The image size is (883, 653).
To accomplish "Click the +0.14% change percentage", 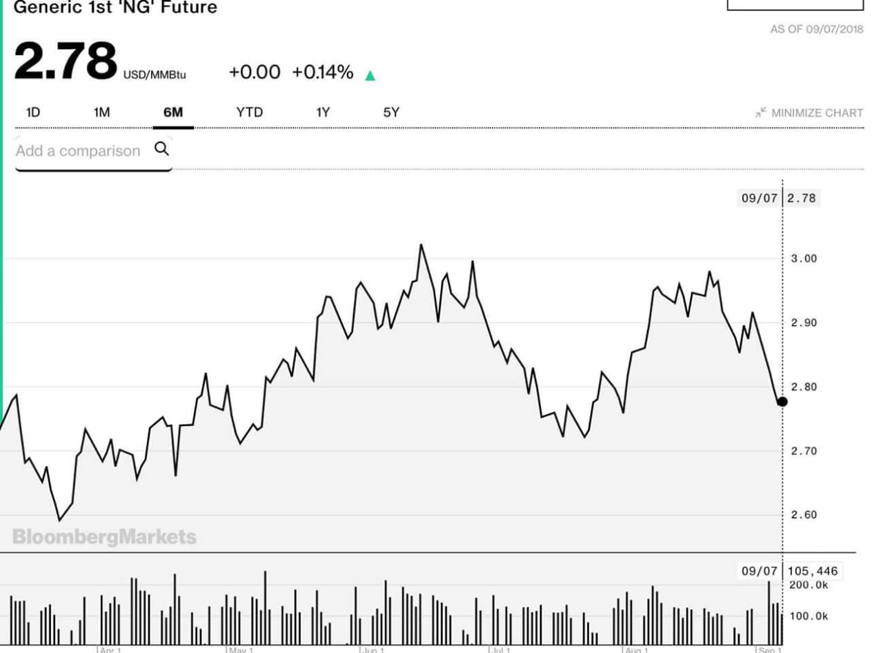I will pyautogui.click(x=322, y=72).
